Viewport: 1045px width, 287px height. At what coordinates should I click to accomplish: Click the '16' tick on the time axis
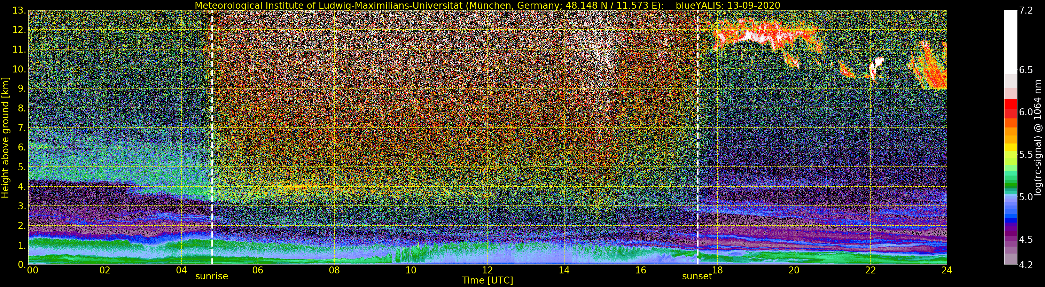[641, 270]
